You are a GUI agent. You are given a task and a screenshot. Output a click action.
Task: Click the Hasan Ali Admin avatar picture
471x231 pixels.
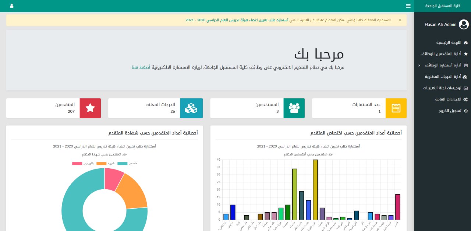click(x=464, y=25)
